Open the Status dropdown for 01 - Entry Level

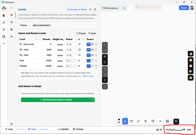tap(71, 45)
